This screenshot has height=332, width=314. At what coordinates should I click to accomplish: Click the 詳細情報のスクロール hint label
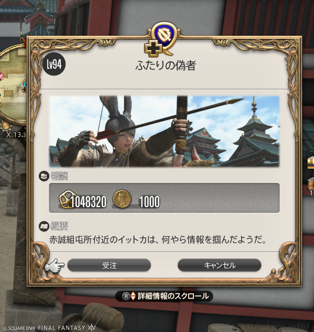coord(173,296)
